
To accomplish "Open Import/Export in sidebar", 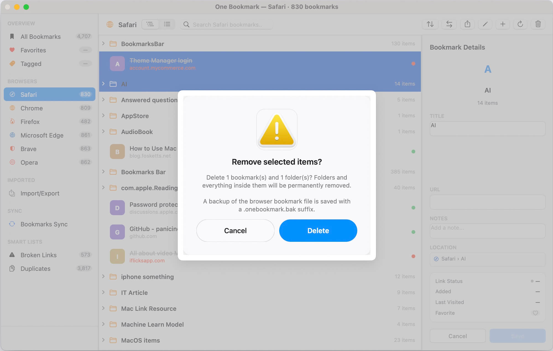I will pos(49,193).
